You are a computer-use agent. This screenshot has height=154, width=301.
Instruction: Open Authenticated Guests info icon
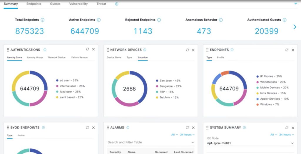[x=285, y=20]
